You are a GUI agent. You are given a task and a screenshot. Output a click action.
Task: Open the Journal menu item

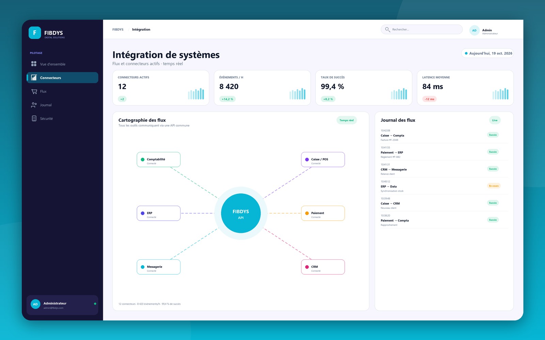pyautogui.click(x=62, y=105)
